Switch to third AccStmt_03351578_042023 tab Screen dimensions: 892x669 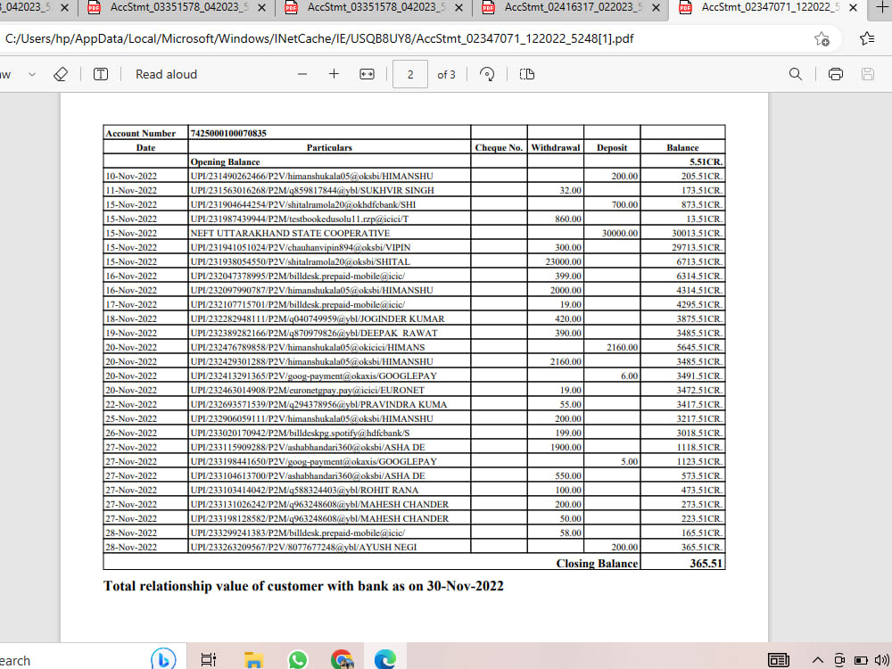376,8
